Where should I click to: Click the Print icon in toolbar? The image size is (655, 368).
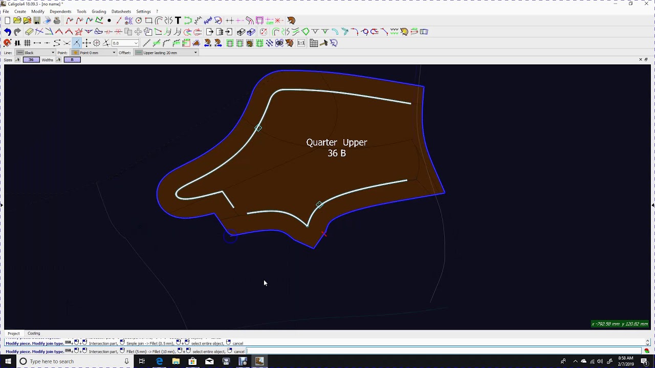(x=57, y=20)
